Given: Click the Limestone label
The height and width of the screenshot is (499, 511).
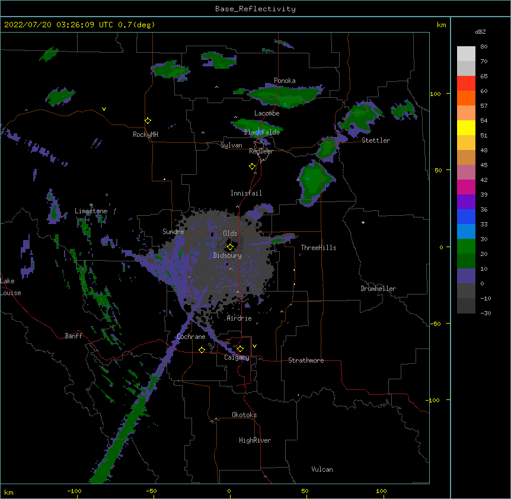Looking at the screenshot, I should 91,211.
